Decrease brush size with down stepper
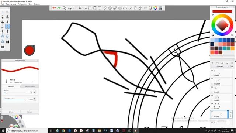236x133 pixels. [35, 93]
